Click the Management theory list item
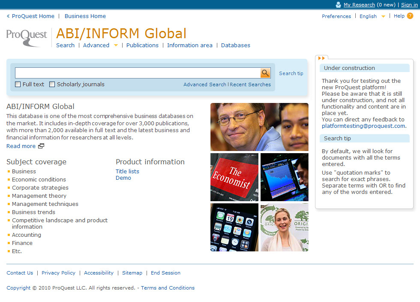 pos(39,196)
